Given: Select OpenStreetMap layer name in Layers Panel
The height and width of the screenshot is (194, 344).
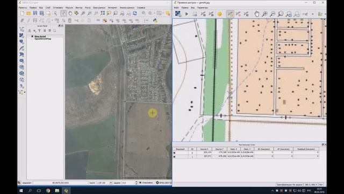Looking at the screenshot, I should point(43,39).
